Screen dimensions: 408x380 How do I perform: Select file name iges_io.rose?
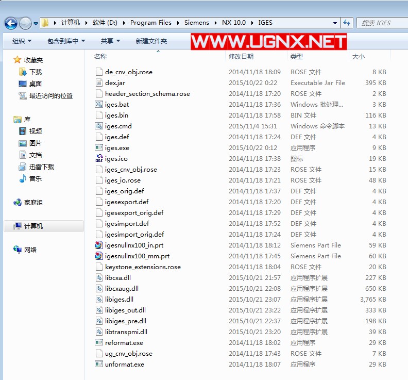(123, 180)
